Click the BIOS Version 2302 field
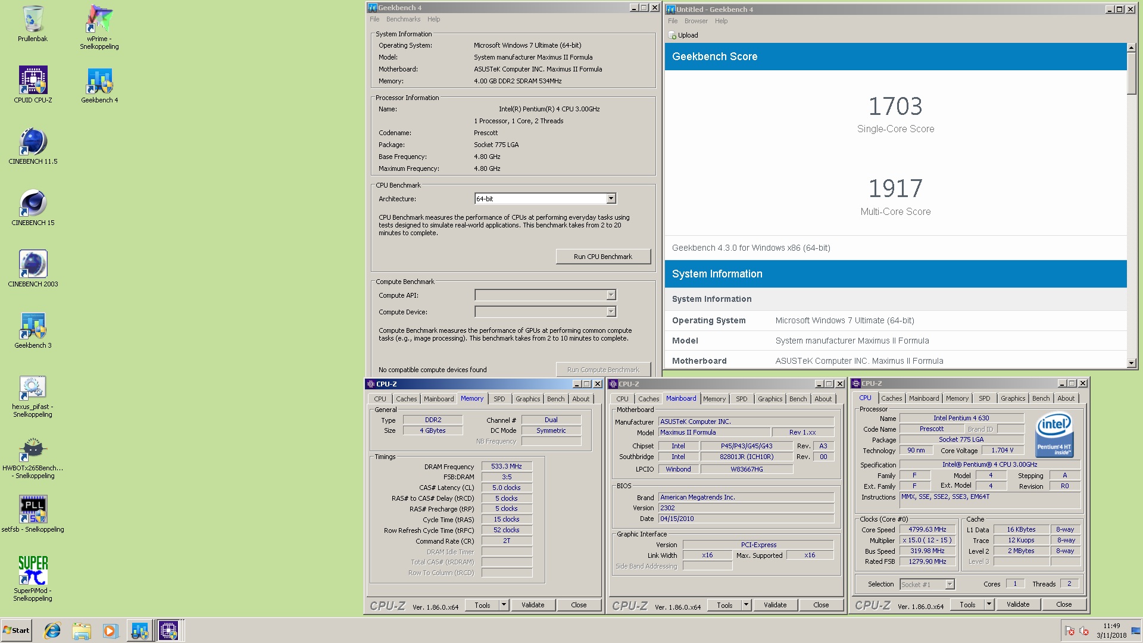Screen dimensions: 1143x643 [x=746, y=508]
